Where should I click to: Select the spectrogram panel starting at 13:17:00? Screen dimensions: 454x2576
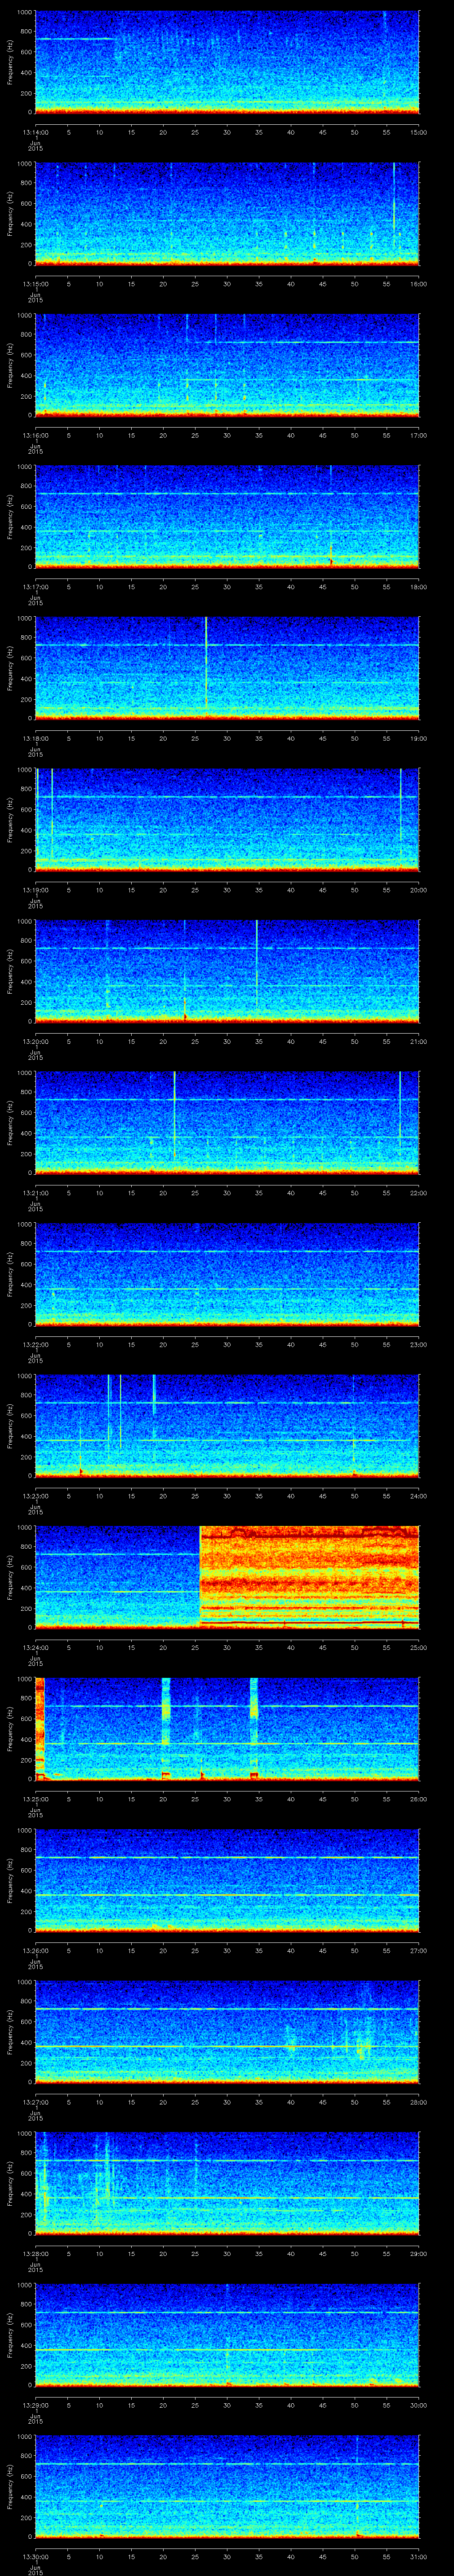[227, 517]
